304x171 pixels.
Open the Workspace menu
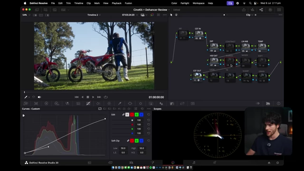click(199, 3)
